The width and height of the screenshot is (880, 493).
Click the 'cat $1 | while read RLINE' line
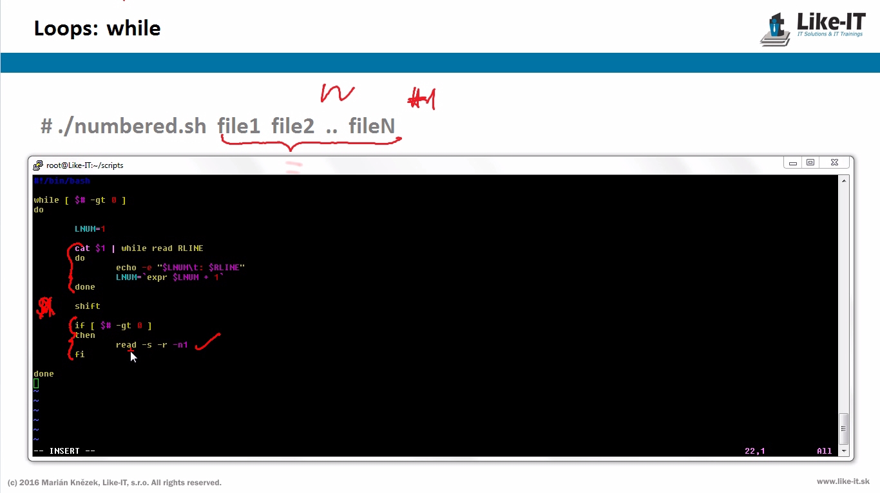click(x=139, y=248)
